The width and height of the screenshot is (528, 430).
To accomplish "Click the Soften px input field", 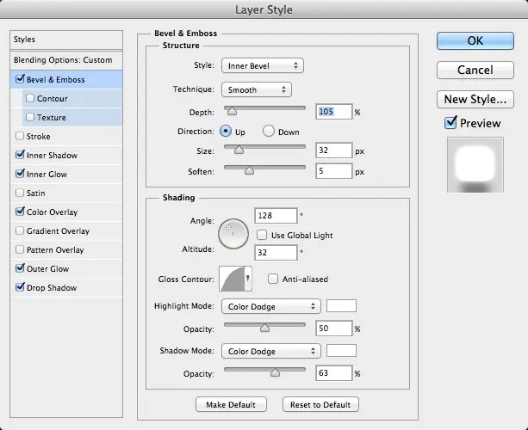I will pos(334,171).
